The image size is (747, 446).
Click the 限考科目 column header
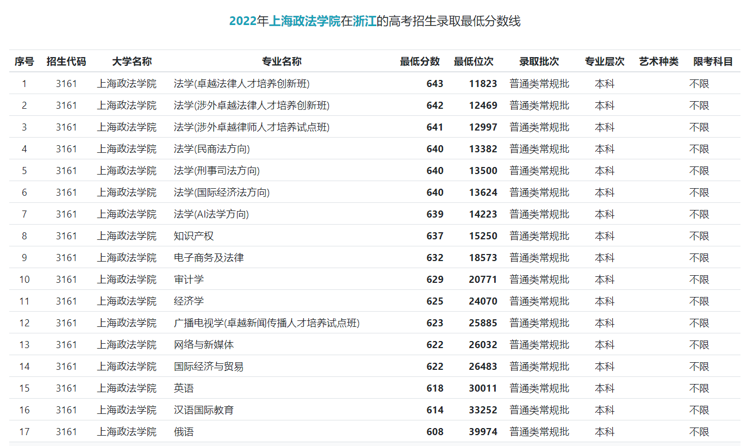pos(713,61)
